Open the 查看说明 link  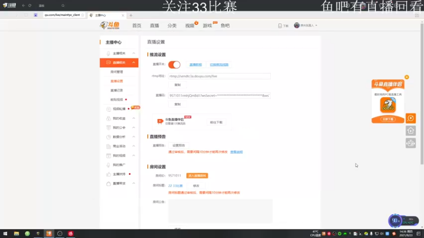[236, 152]
